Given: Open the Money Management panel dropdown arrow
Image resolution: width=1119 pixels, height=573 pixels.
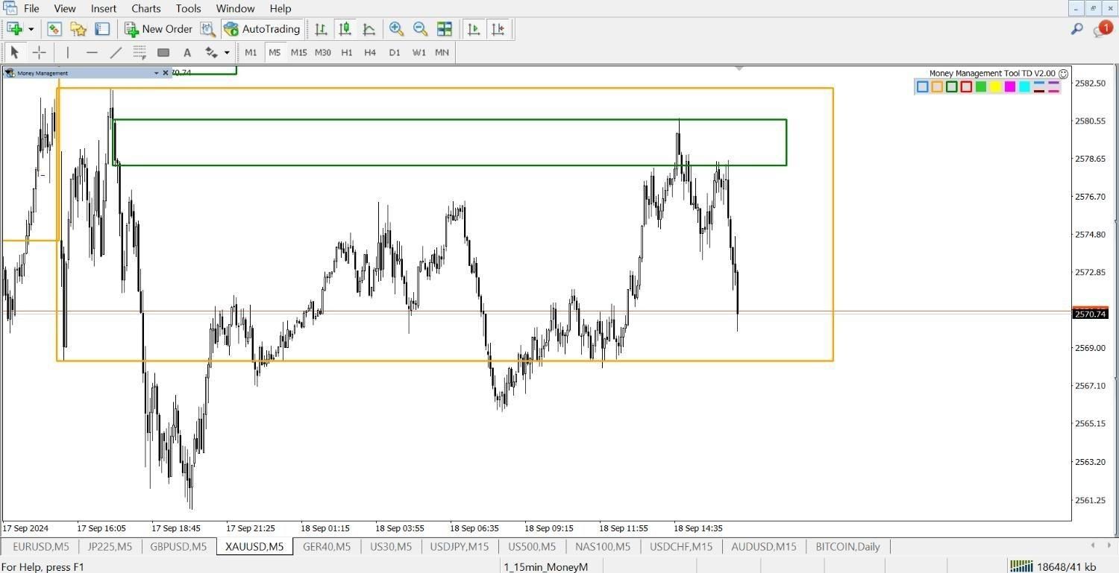Looking at the screenshot, I should (156, 73).
